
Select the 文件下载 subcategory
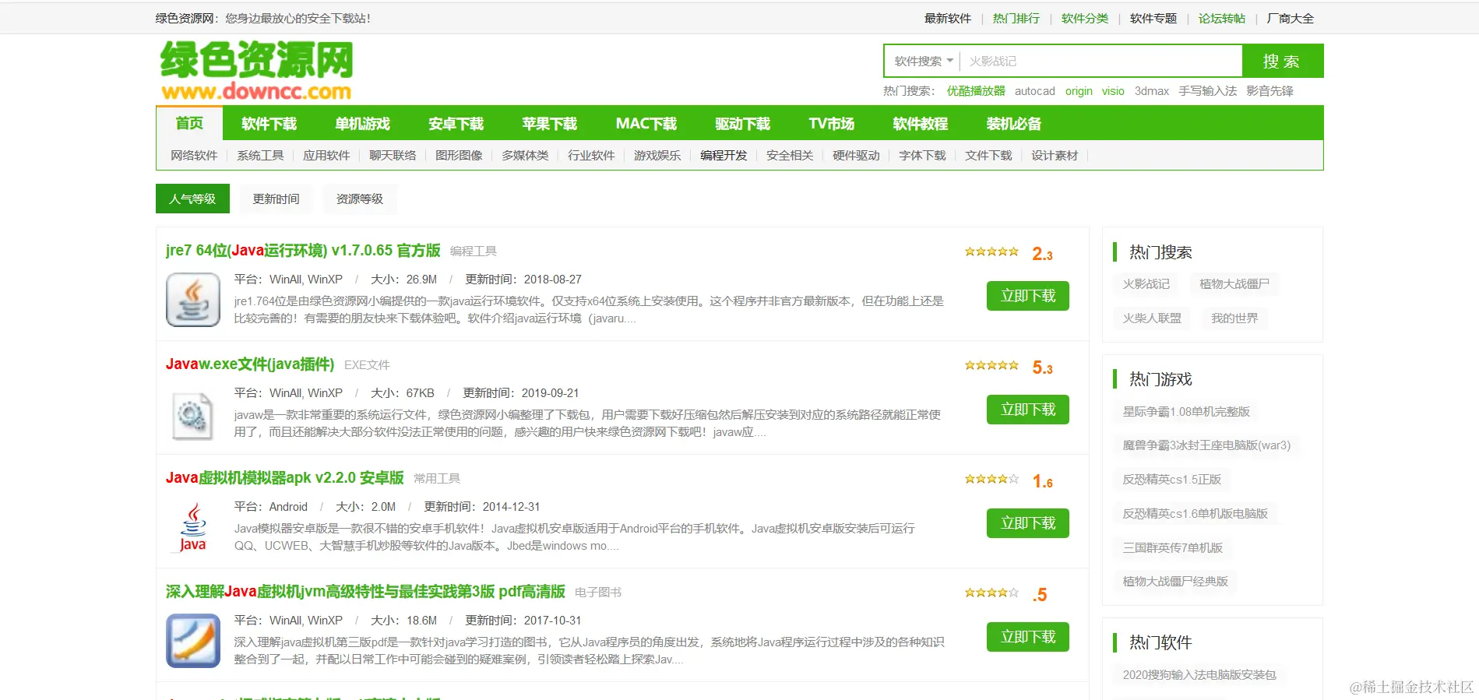tap(988, 155)
